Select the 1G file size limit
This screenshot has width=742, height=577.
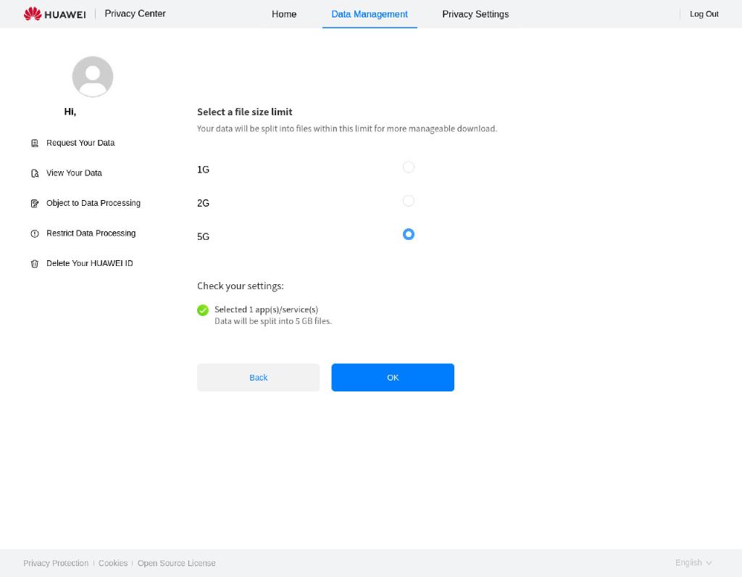pyautogui.click(x=409, y=167)
